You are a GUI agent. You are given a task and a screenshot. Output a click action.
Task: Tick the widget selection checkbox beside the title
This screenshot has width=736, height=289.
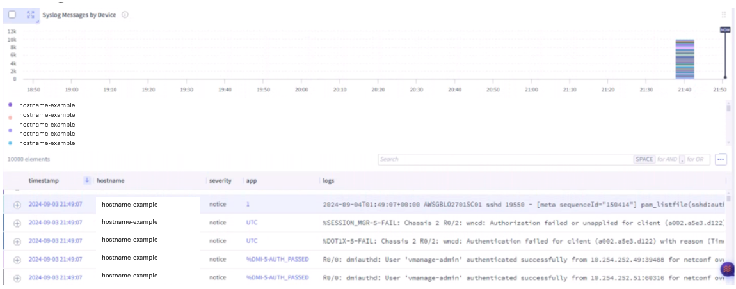[x=12, y=15]
